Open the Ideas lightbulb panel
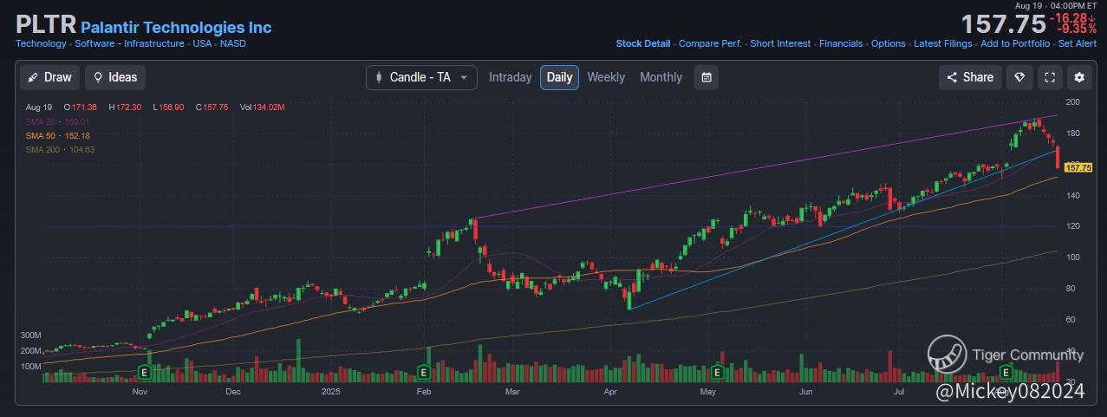The width and height of the screenshot is (1107, 417). click(x=114, y=77)
